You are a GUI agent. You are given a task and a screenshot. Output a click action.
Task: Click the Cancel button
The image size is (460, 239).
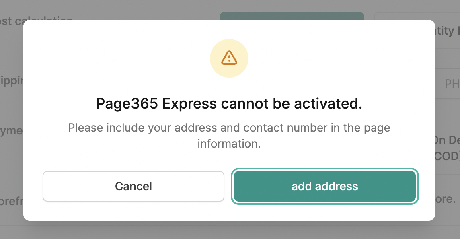133,186
